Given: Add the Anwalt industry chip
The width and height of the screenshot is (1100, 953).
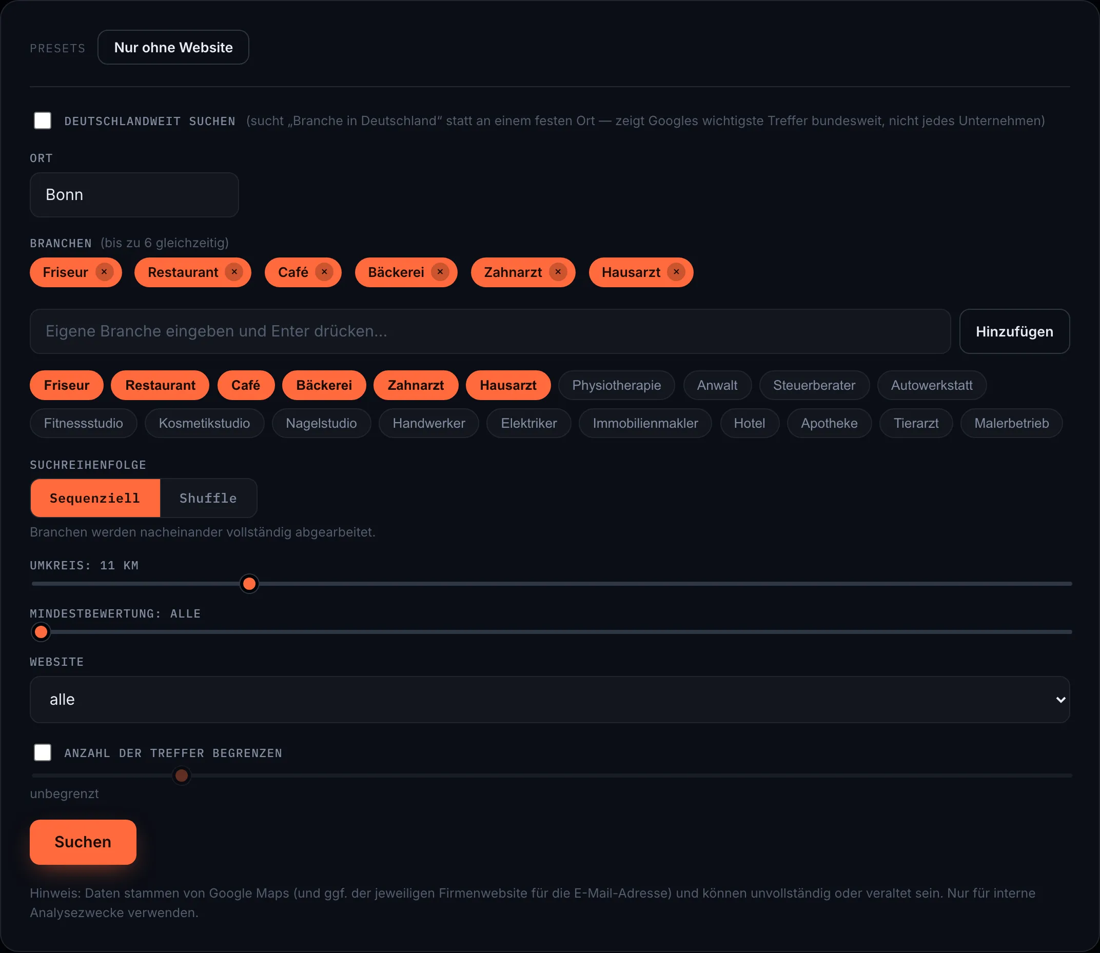Looking at the screenshot, I should 717,385.
